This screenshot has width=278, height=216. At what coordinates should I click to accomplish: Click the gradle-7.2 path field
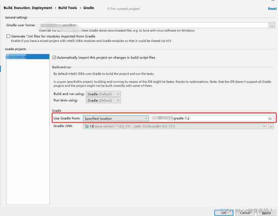[212, 118]
